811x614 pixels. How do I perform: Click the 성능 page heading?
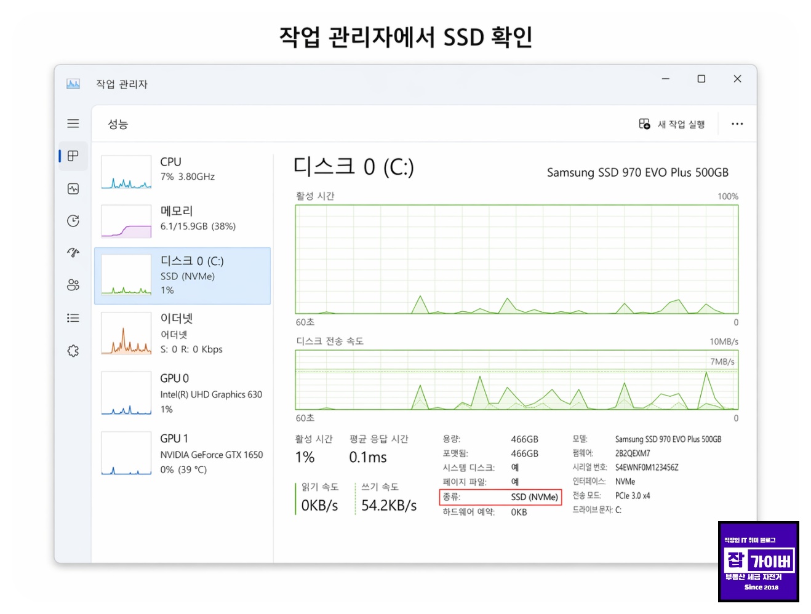118,124
